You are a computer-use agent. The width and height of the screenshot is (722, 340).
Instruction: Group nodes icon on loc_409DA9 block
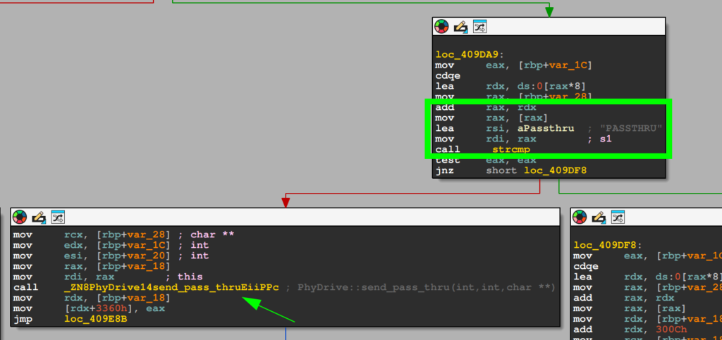[479, 27]
